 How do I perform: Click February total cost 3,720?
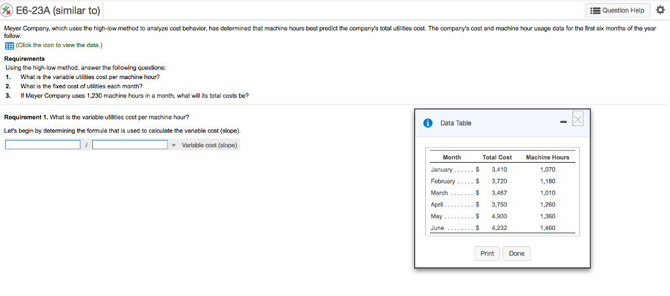(499, 181)
